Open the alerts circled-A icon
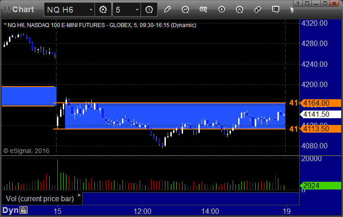Viewport: 343px width, 217px height. 240,9
